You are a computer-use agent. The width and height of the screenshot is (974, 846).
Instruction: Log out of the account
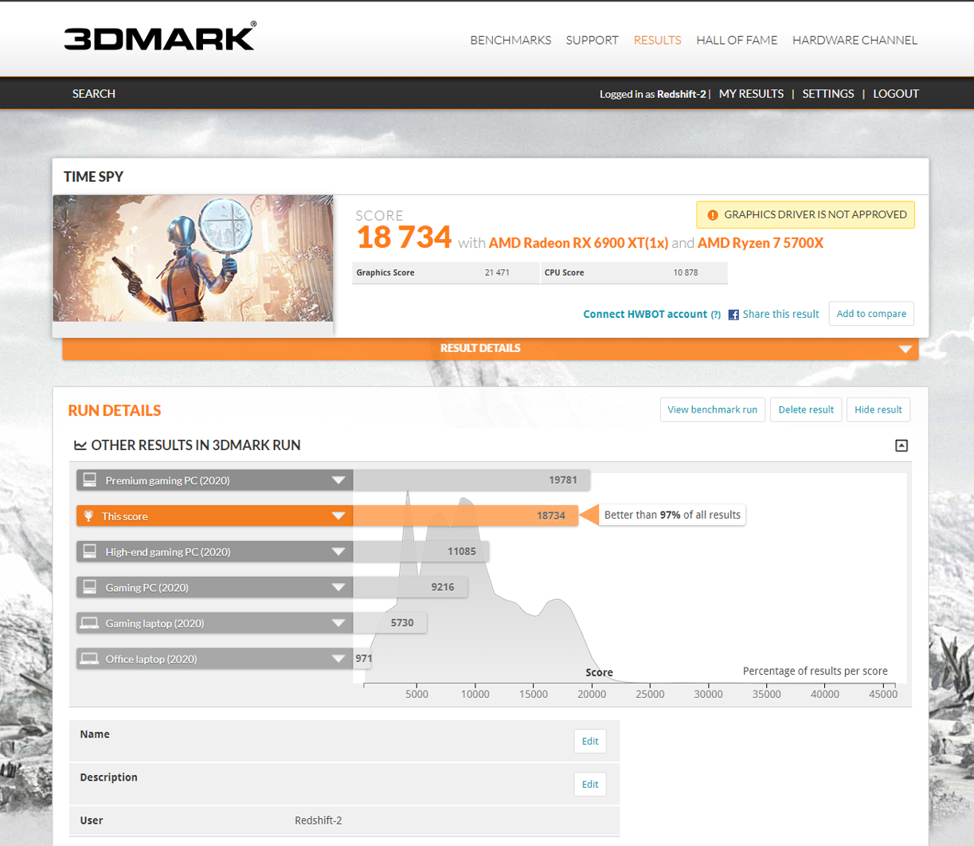point(896,93)
